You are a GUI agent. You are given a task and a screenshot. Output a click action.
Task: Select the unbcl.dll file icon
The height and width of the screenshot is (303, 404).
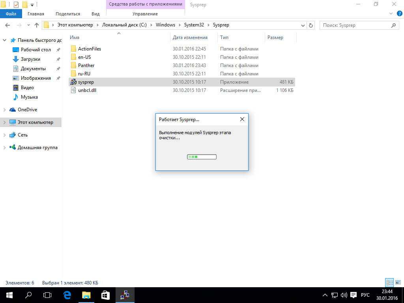tap(73, 90)
